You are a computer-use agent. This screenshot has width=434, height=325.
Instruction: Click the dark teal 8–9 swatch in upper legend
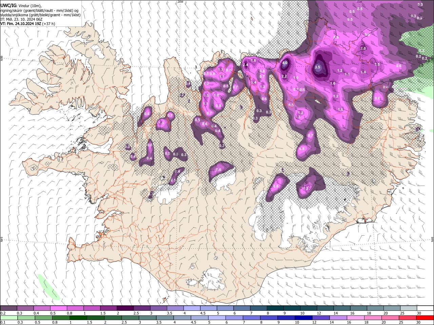click(275, 308)
